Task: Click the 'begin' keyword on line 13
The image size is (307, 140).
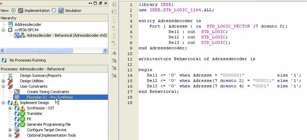Action: point(145,70)
